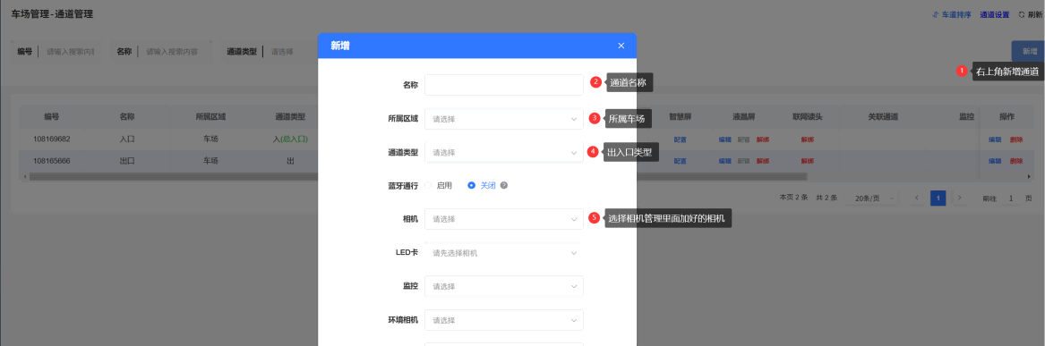Click the 入(总入口) channel type cell
The height and width of the screenshot is (346, 1045).
pyautogui.click(x=290, y=139)
